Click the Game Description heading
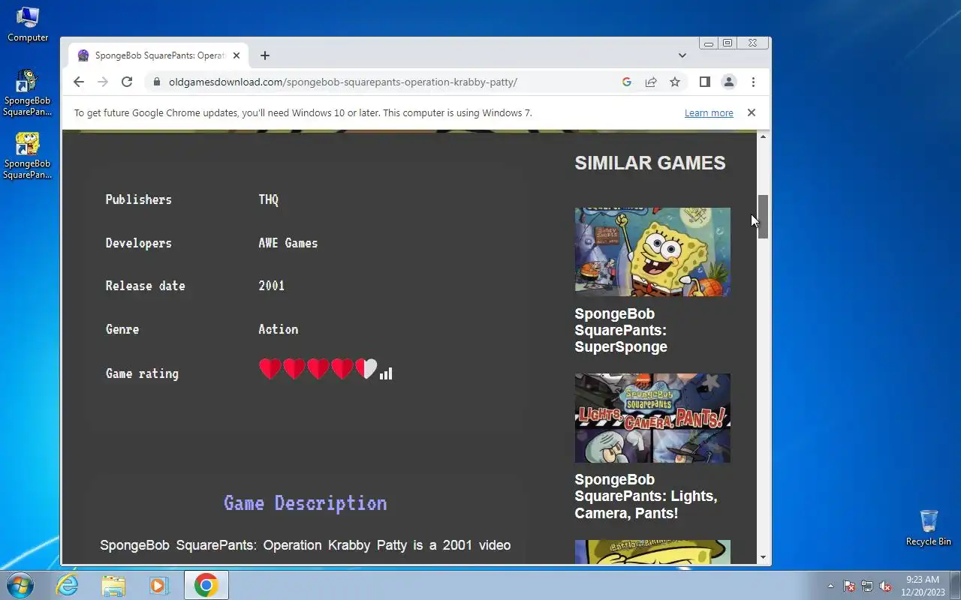 [306, 502]
